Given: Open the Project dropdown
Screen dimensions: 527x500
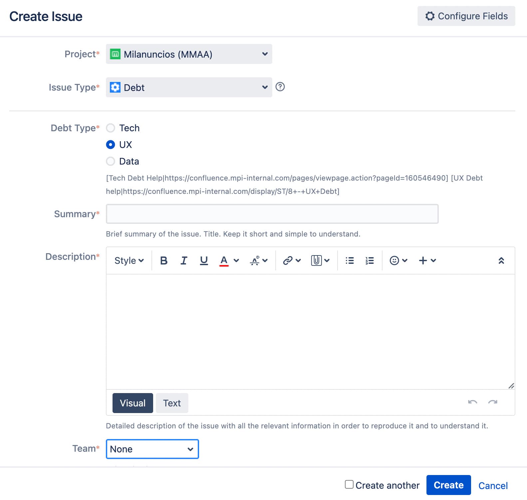Looking at the screenshot, I should pyautogui.click(x=189, y=54).
